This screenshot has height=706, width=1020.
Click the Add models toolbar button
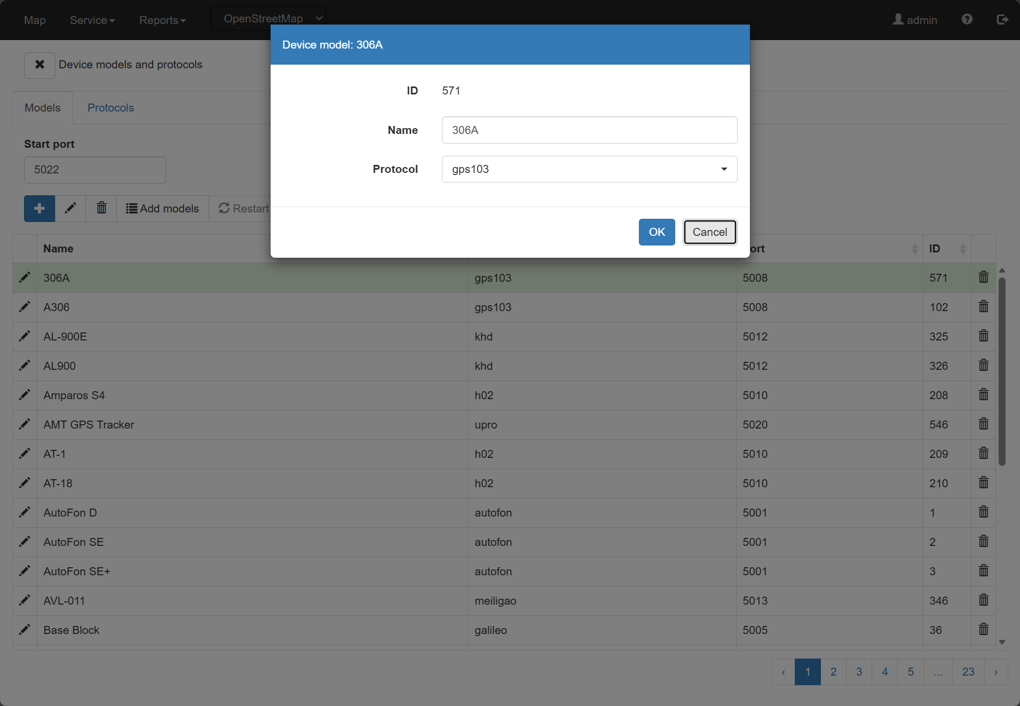(x=162, y=209)
